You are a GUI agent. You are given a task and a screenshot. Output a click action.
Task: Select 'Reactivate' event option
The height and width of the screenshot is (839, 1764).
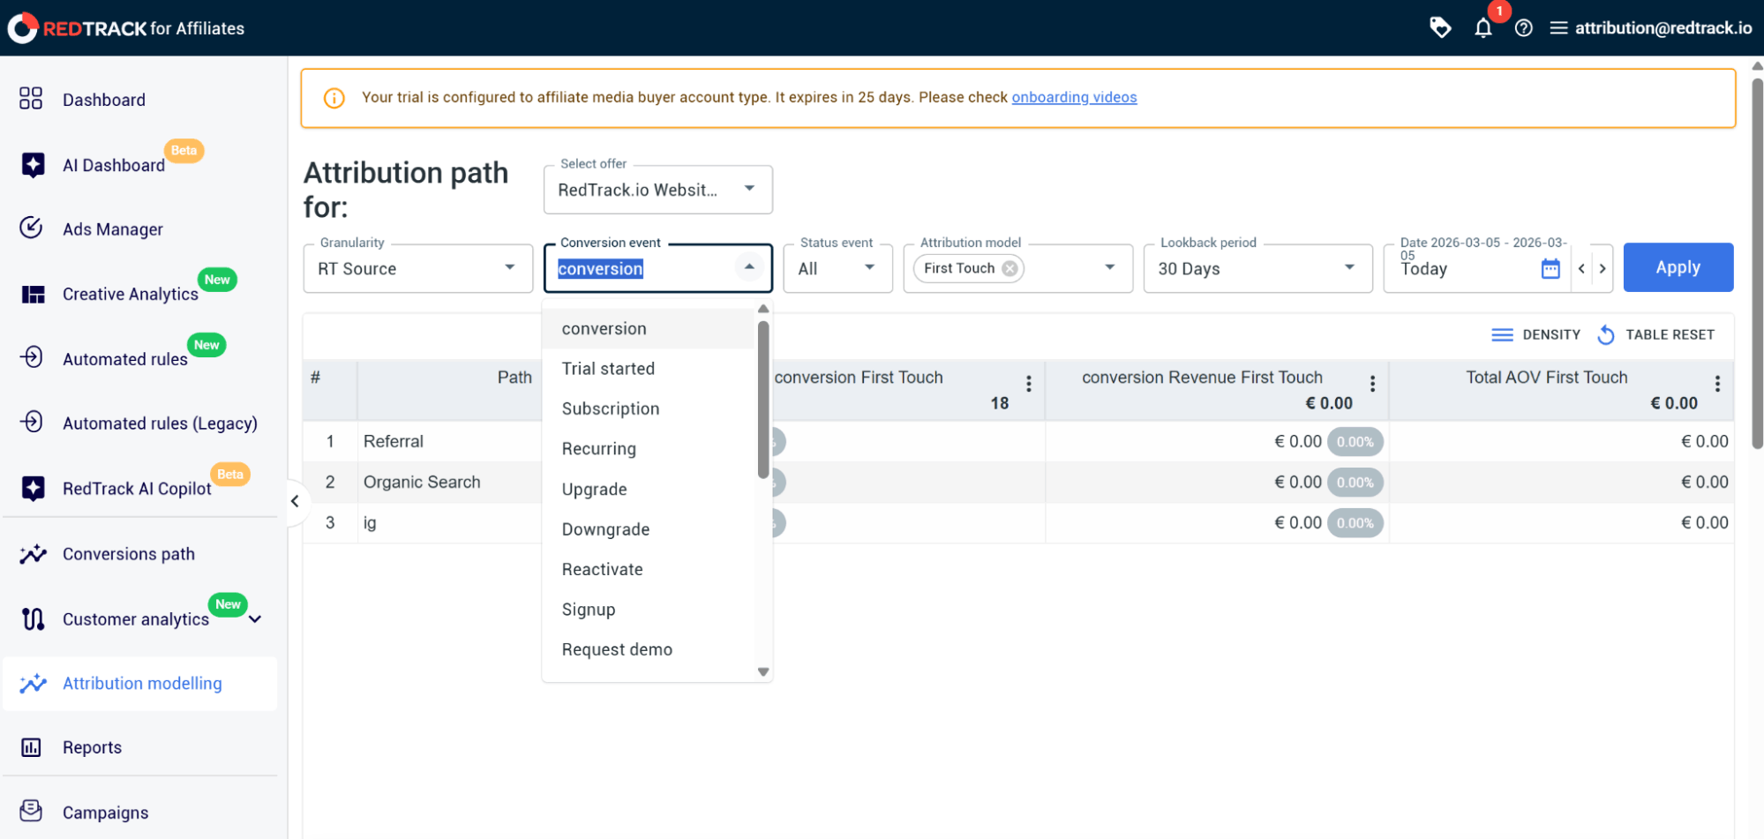[649, 569]
